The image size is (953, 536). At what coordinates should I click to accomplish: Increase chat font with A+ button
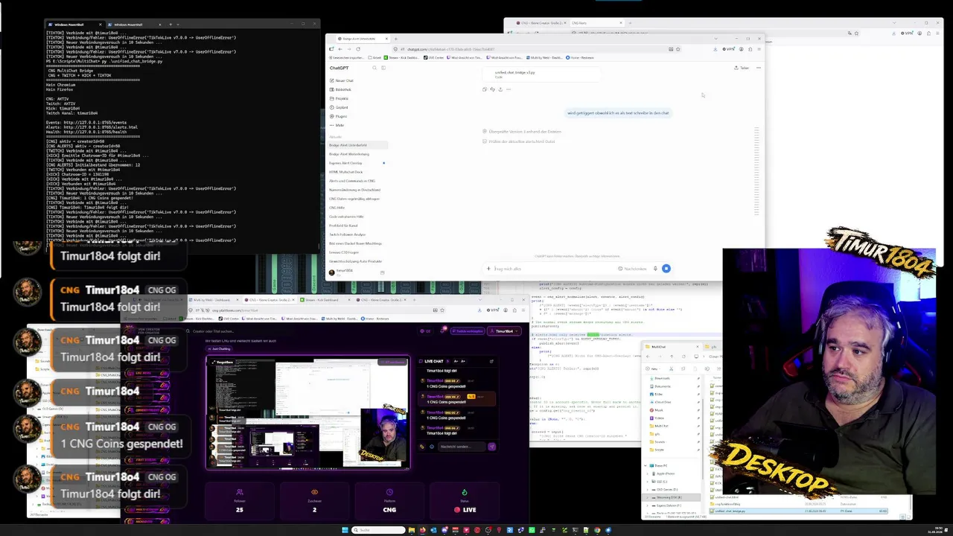pos(463,361)
